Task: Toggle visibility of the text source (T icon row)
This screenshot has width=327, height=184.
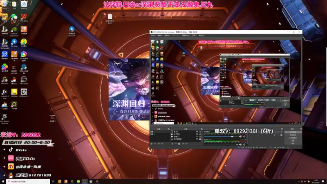Action: tap(197, 132)
